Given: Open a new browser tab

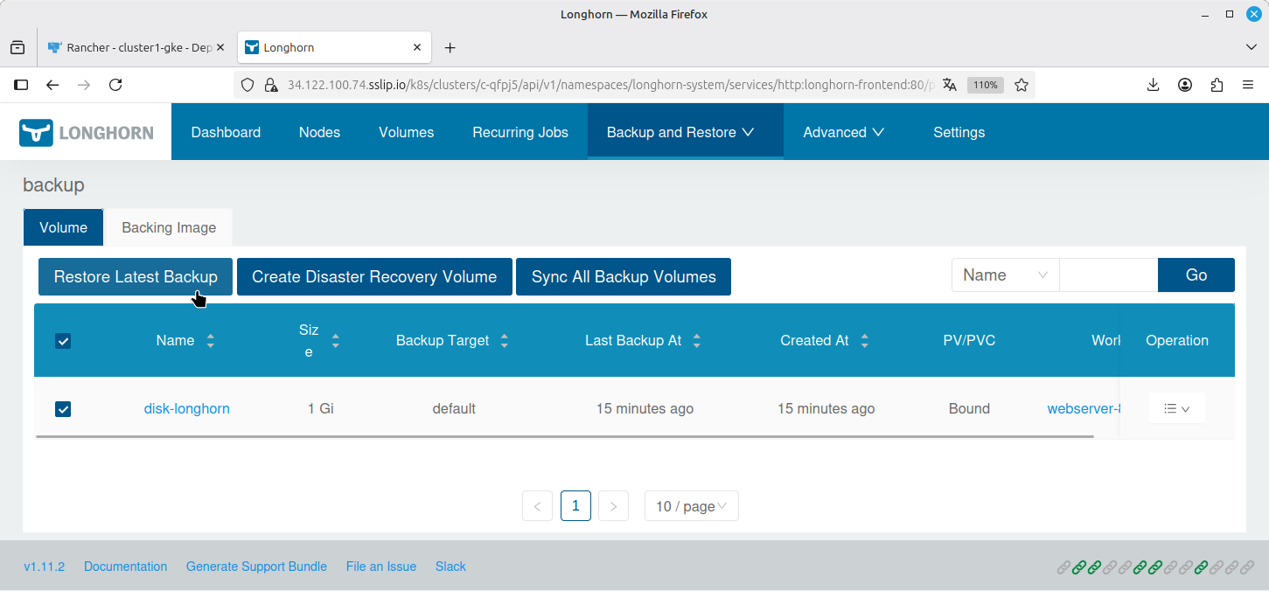Looking at the screenshot, I should click(x=450, y=47).
